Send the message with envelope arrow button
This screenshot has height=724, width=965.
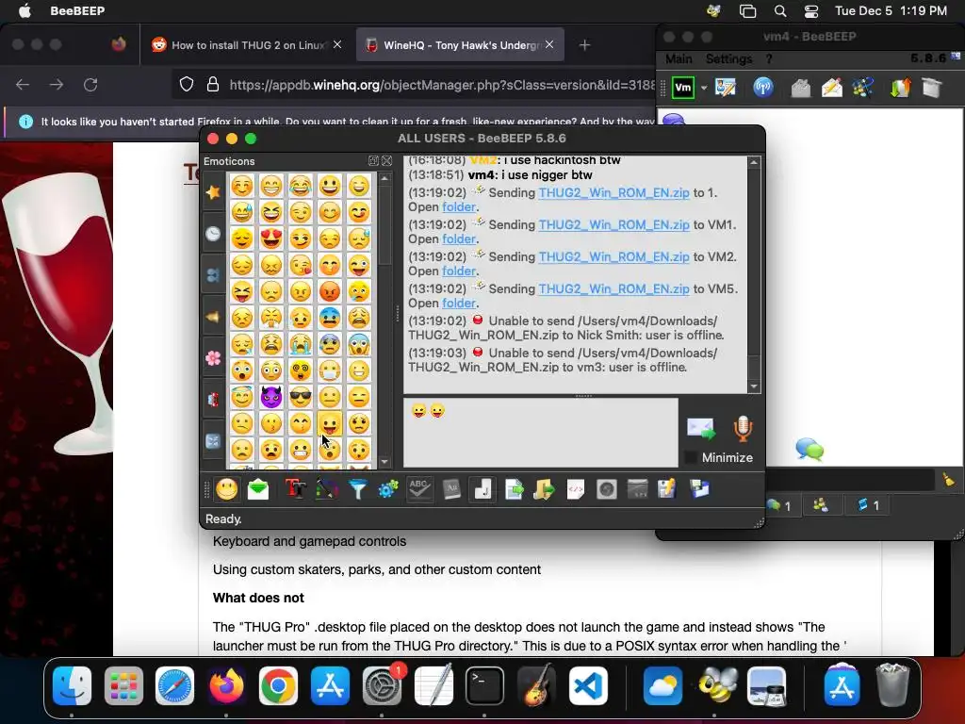(x=701, y=428)
